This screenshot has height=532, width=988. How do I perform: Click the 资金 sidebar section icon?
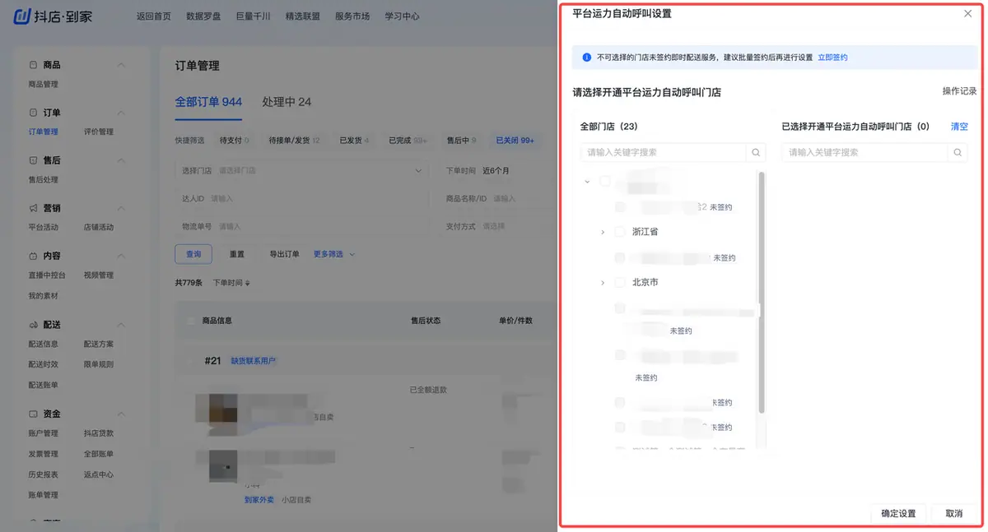pyautogui.click(x=33, y=414)
